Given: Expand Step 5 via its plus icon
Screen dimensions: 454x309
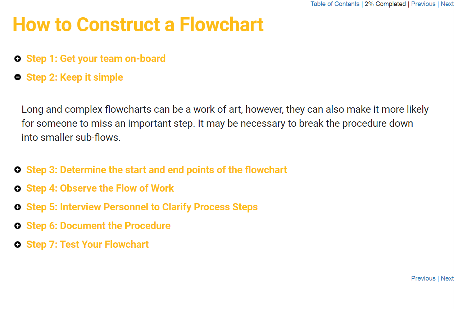Looking at the screenshot, I should click(x=18, y=207).
